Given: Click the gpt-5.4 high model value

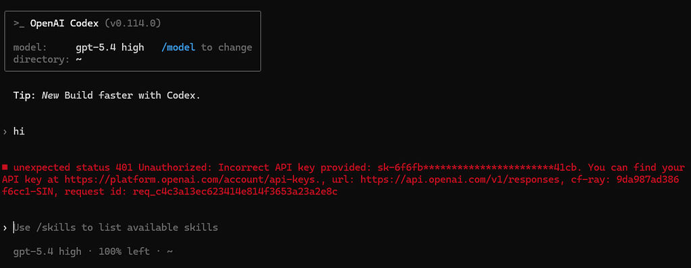Looking at the screenshot, I should [x=110, y=47].
